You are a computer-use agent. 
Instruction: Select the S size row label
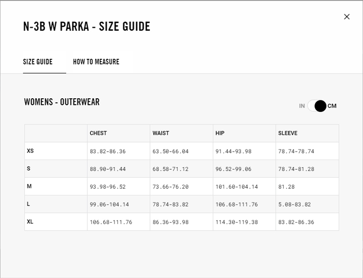(x=29, y=169)
